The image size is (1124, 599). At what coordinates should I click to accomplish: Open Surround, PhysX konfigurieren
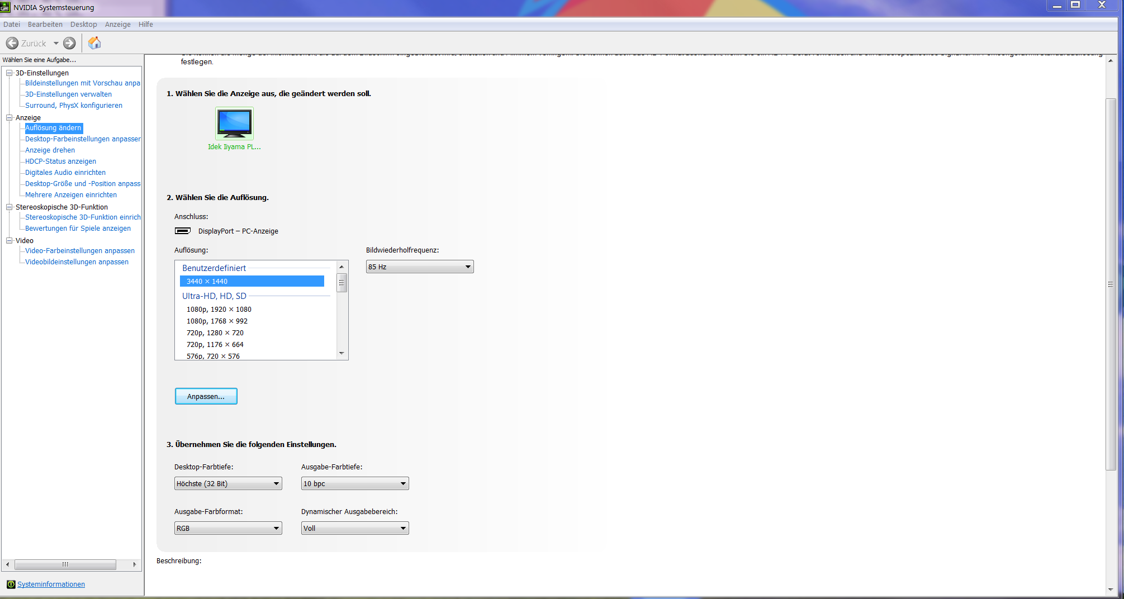click(74, 106)
